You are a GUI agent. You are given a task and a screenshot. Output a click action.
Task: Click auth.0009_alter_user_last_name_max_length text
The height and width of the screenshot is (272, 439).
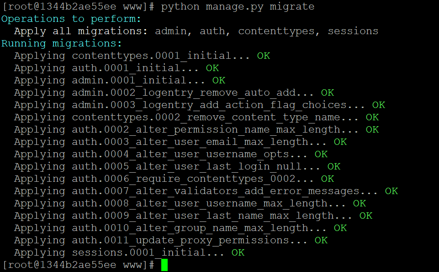pos(203,216)
